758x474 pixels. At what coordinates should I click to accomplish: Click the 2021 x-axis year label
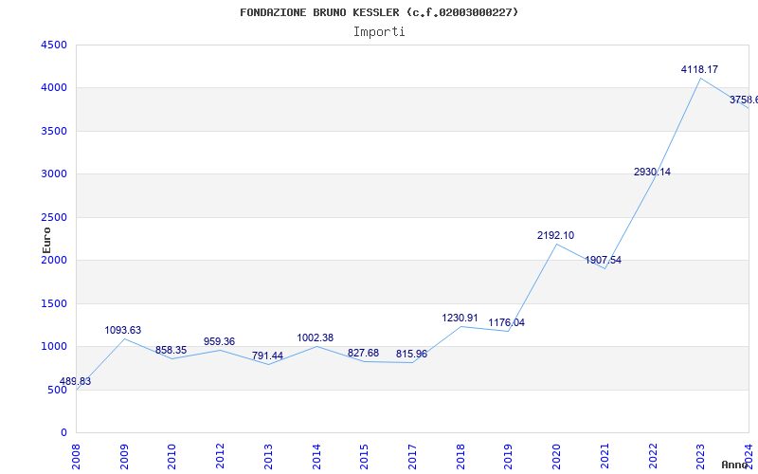pyautogui.click(x=605, y=457)
